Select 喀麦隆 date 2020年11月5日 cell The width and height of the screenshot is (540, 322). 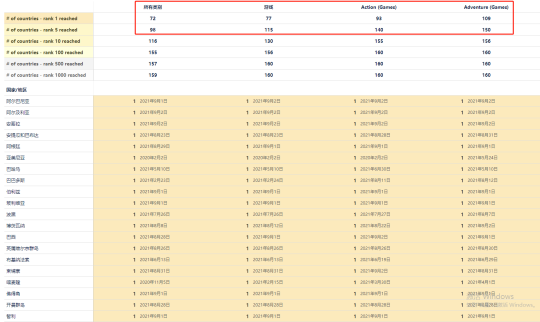(154, 282)
